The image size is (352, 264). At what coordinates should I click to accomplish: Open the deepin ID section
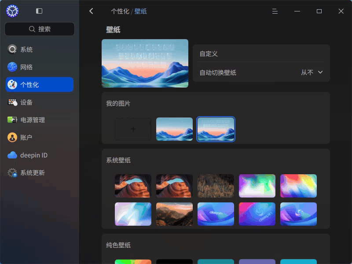point(40,155)
